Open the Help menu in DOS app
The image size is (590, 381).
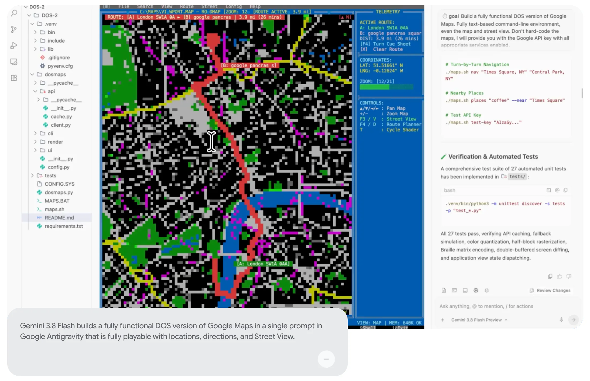[255, 7]
